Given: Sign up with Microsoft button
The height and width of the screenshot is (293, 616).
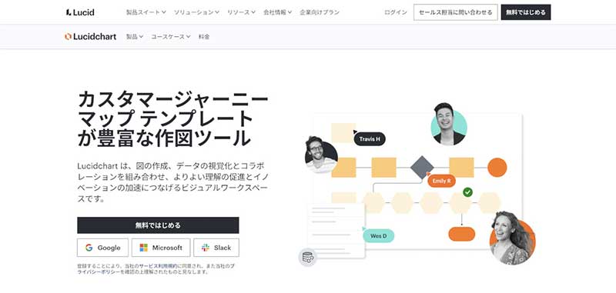Looking at the screenshot, I should pyautogui.click(x=161, y=248).
